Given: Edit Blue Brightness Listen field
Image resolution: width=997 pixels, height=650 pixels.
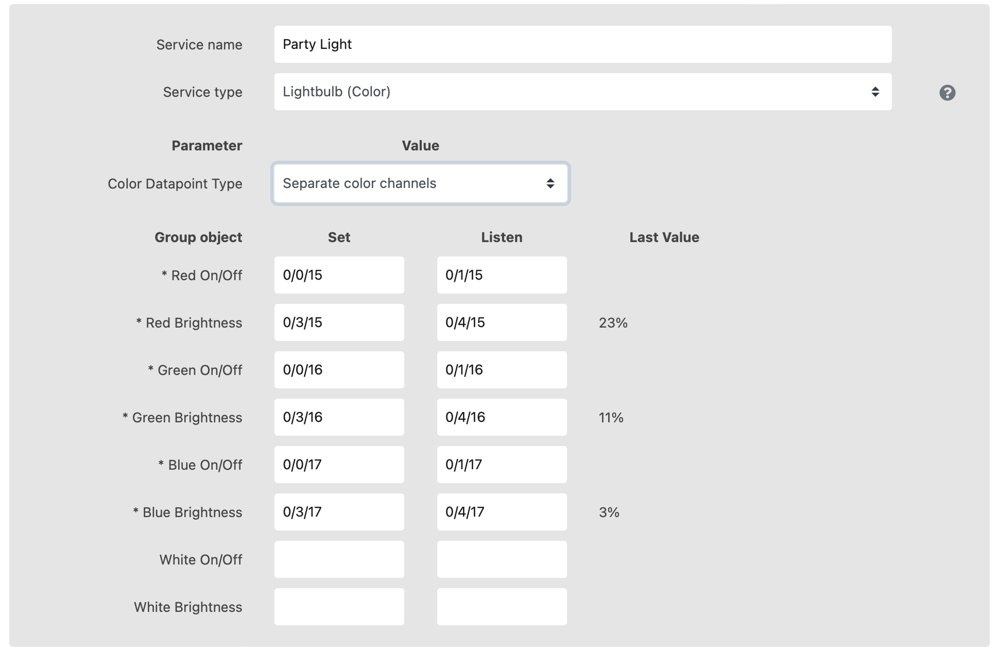Looking at the screenshot, I should point(502,512).
